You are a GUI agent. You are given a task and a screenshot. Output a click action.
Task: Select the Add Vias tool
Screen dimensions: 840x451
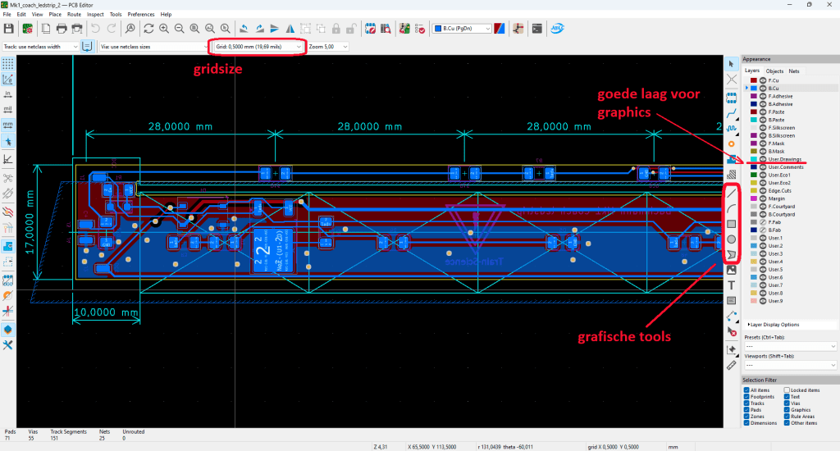[731, 144]
